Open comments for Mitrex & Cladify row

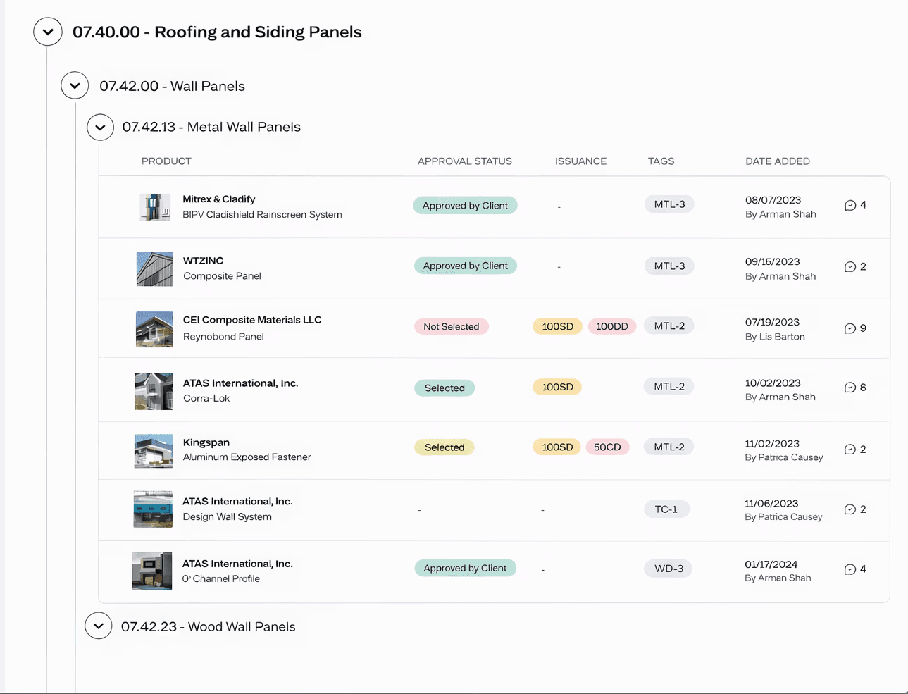coord(850,206)
